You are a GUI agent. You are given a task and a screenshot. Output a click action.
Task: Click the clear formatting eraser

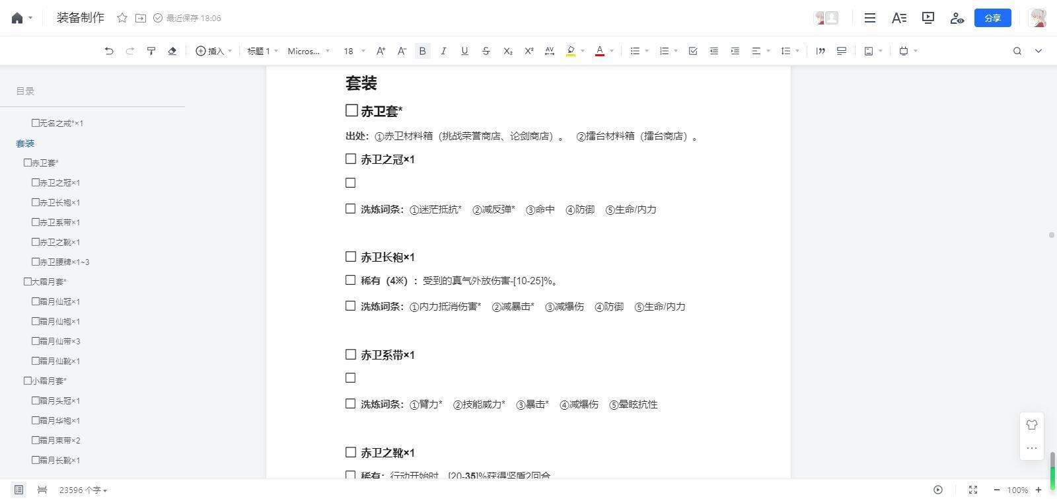172,51
